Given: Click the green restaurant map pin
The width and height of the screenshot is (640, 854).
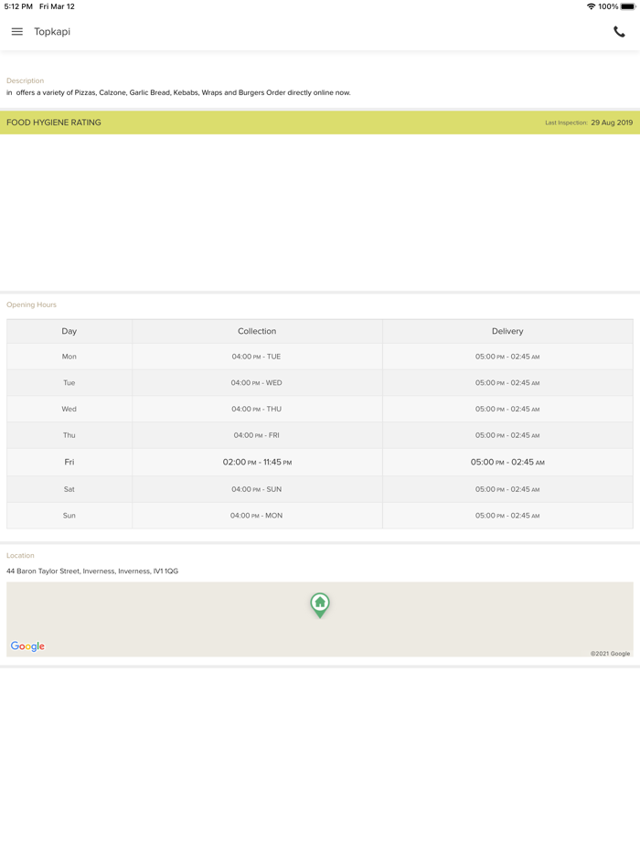Looking at the screenshot, I should coord(320,605).
